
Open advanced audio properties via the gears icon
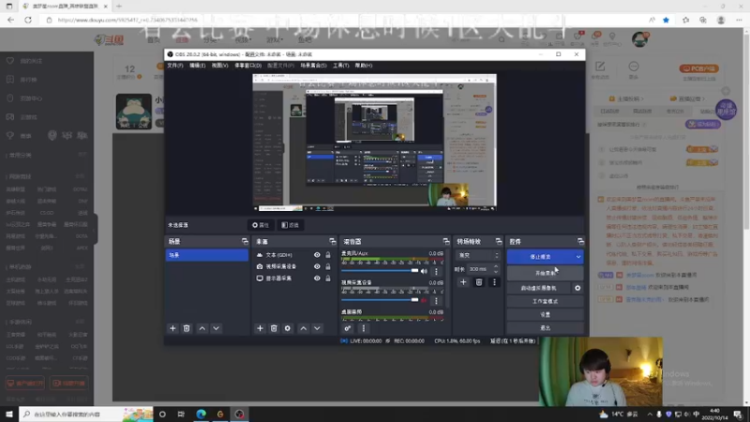[348, 329]
